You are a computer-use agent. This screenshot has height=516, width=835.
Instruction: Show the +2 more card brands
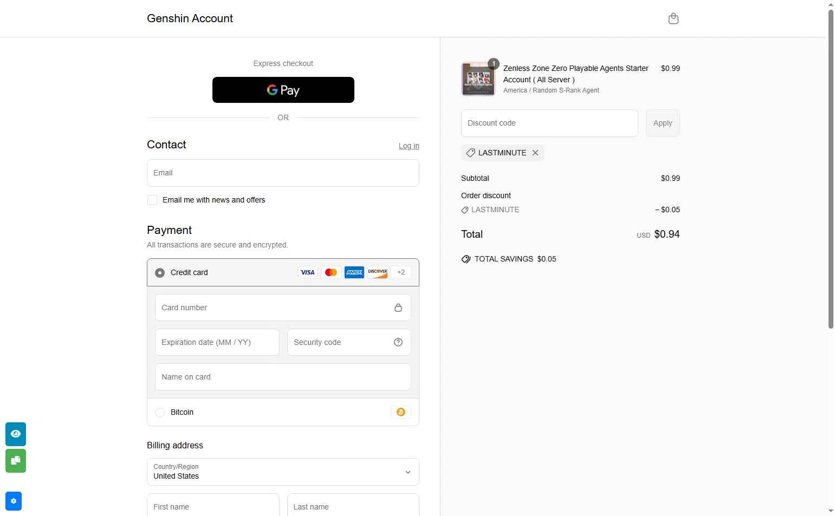pos(401,272)
